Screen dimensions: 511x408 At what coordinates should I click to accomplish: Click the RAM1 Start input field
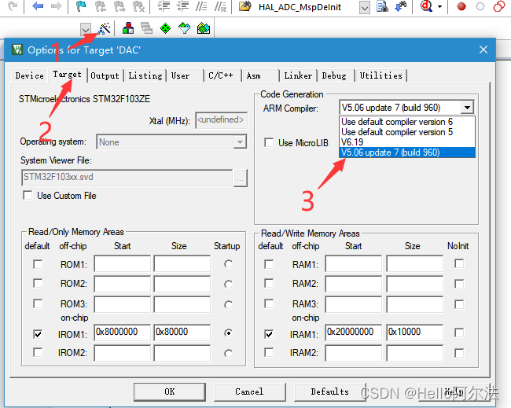pos(353,263)
